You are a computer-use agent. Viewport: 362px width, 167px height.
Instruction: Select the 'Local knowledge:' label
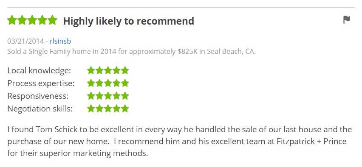[x=39, y=70]
